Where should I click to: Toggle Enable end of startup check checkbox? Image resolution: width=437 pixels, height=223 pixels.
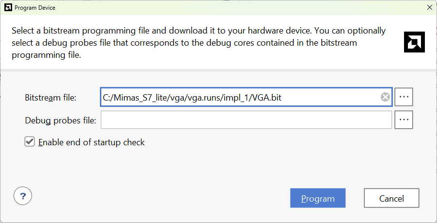click(x=30, y=142)
